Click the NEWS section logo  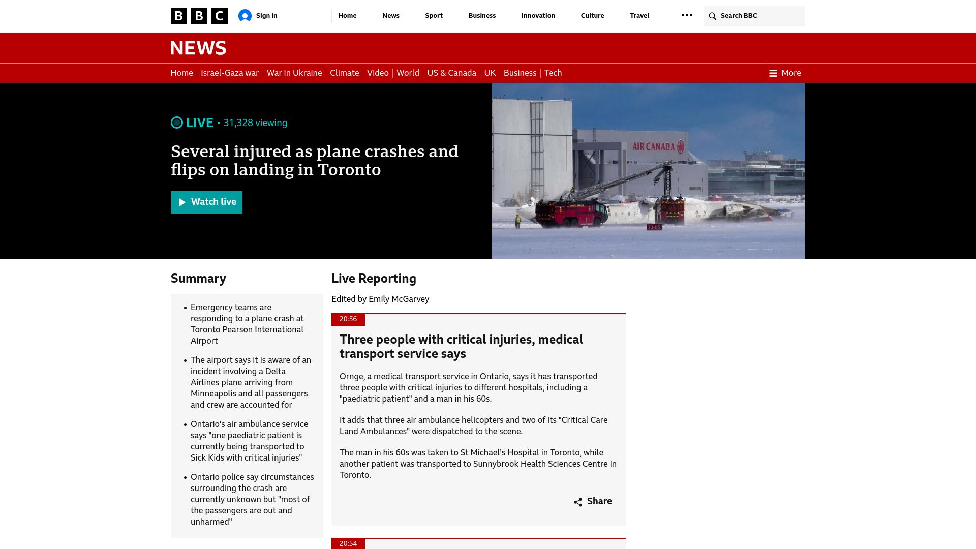[x=198, y=48]
